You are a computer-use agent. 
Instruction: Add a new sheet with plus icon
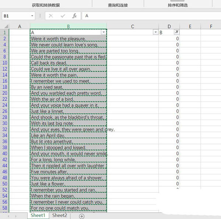(x=82, y=216)
